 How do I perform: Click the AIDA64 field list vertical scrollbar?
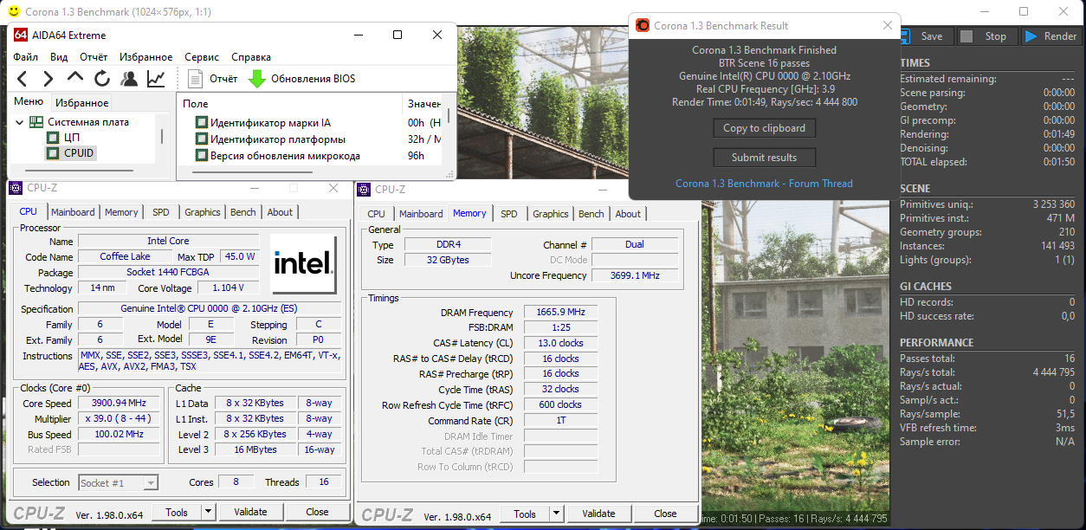click(449, 117)
